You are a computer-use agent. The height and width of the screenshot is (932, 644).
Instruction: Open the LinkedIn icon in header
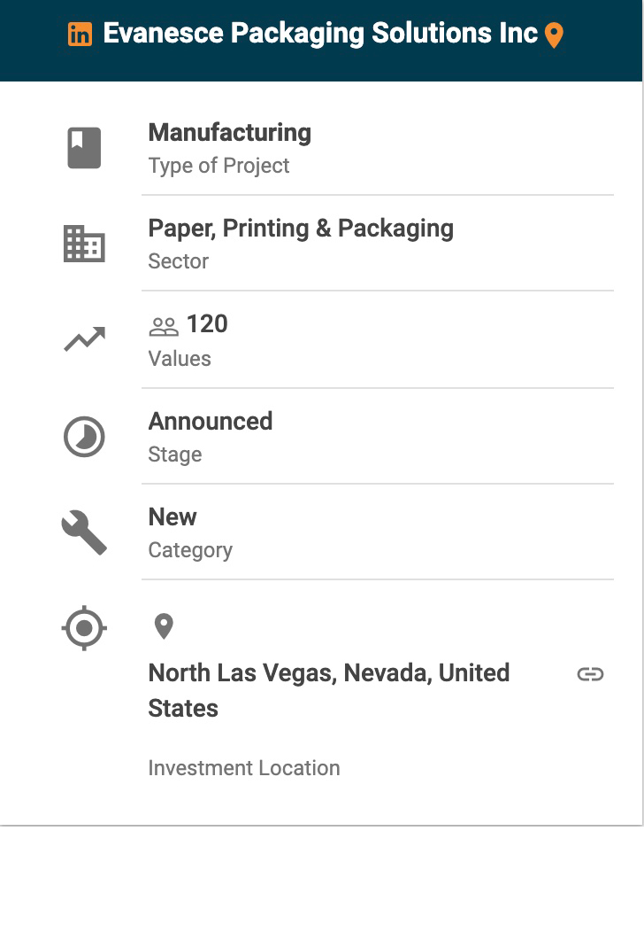tap(80, 35)
